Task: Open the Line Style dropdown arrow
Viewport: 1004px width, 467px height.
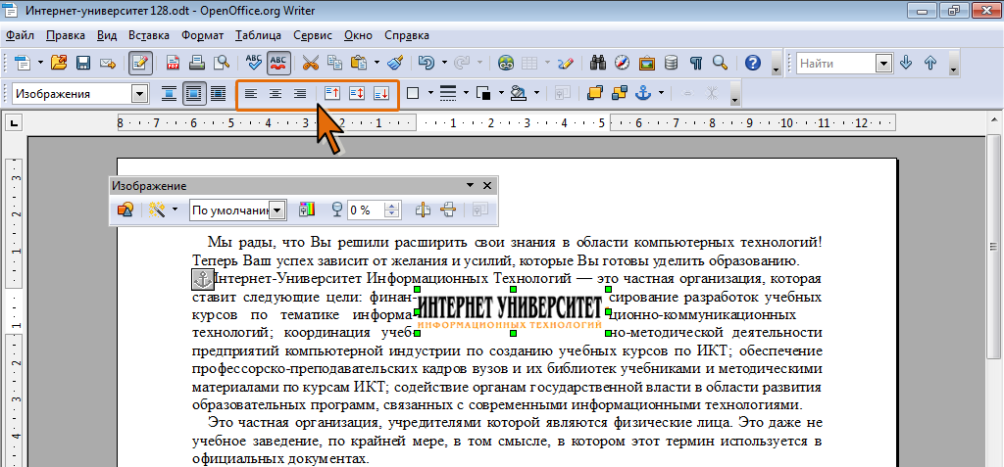Action: click(x=466, y=94)
